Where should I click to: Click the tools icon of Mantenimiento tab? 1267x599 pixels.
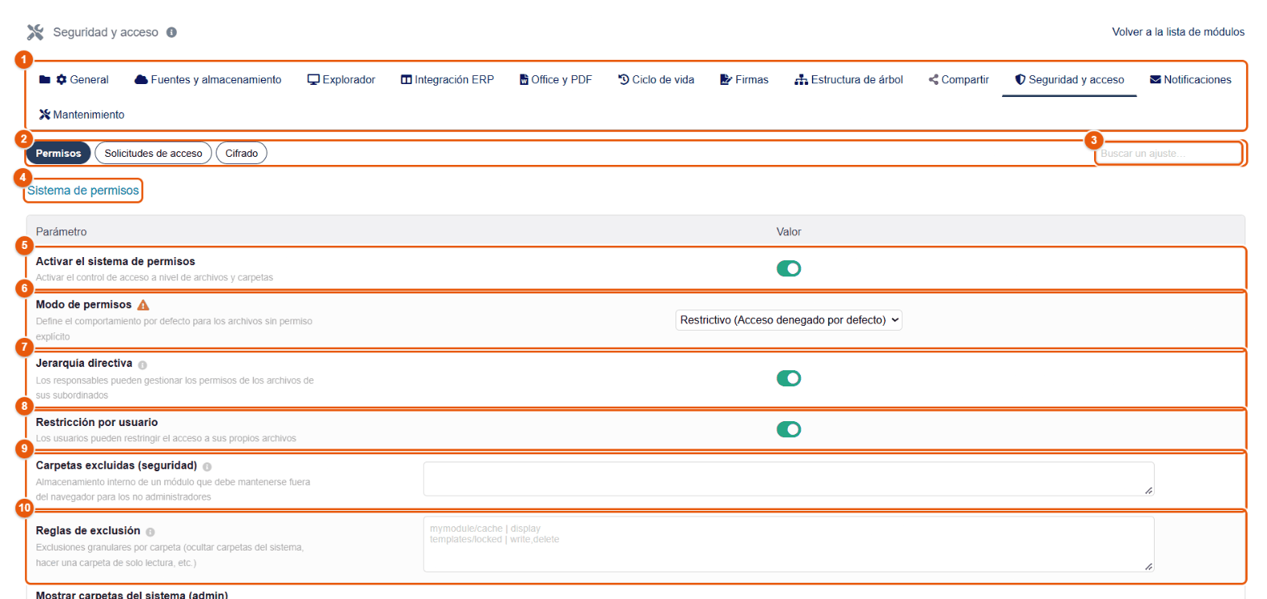tap(44, 115)
